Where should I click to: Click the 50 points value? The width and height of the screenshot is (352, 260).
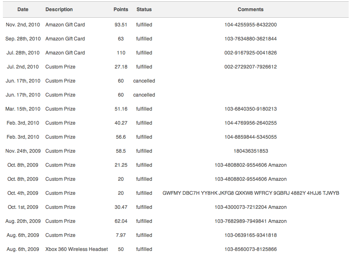coord(121,249)
